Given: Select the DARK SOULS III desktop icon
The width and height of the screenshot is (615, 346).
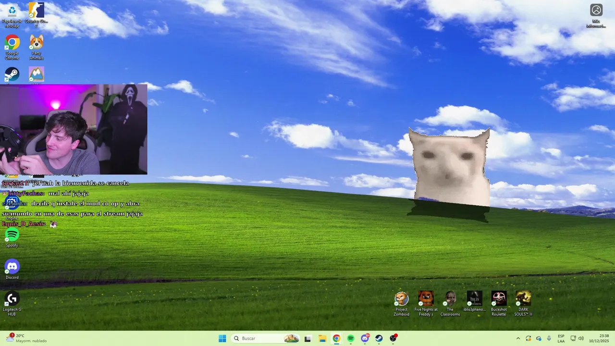Looking at the screenshot, I should [x=523, y=304].
